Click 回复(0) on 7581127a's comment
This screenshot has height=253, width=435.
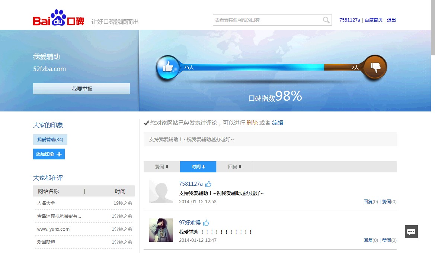click(x=371, y=202)
